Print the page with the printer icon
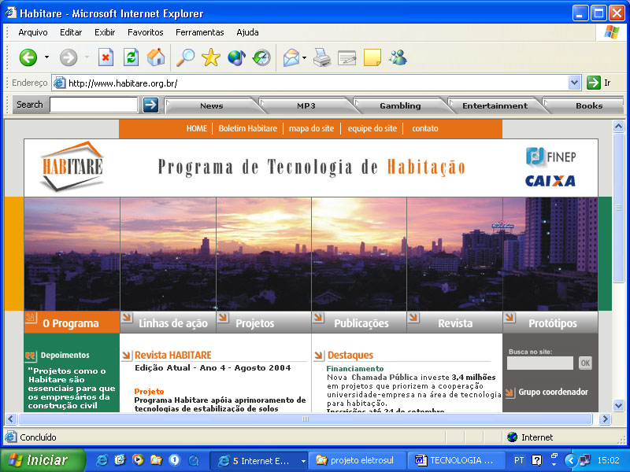Image resolution: width=630 pixels, height=472 pixels. [x=322, y=57]
